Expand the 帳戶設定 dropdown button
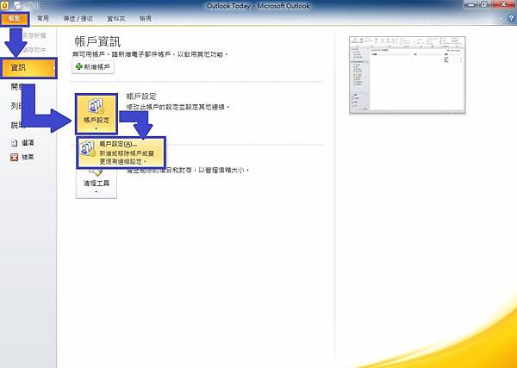 [x=97, y=114]
